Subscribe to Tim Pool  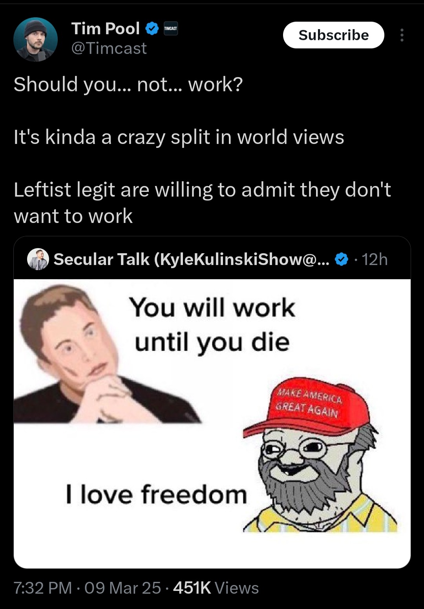click(x=334, y=35)
